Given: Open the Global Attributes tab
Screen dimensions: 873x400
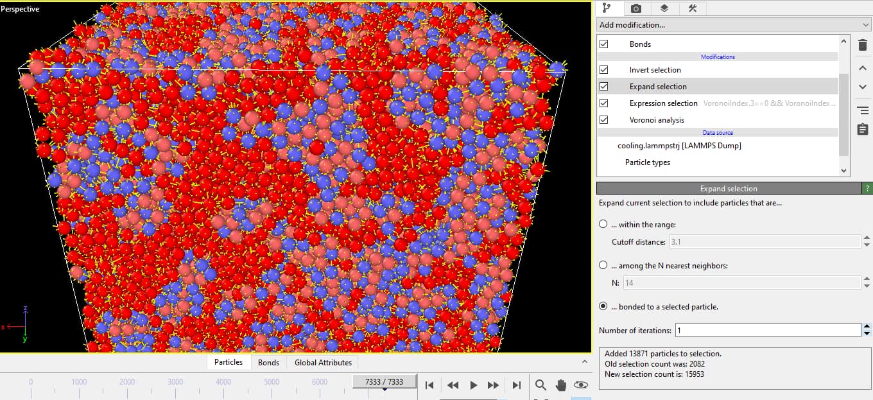Looking at the screenshot, I should click(323, 363).
